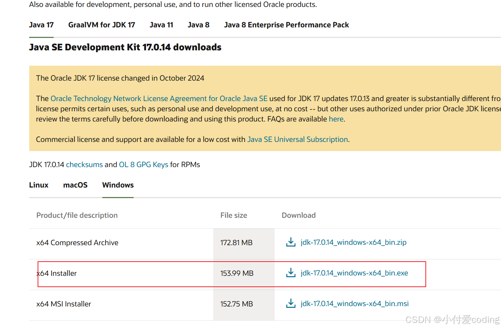
Task: Download jdk-17.0.14_windows-x64_bin.zip file link
Action: 353,242
